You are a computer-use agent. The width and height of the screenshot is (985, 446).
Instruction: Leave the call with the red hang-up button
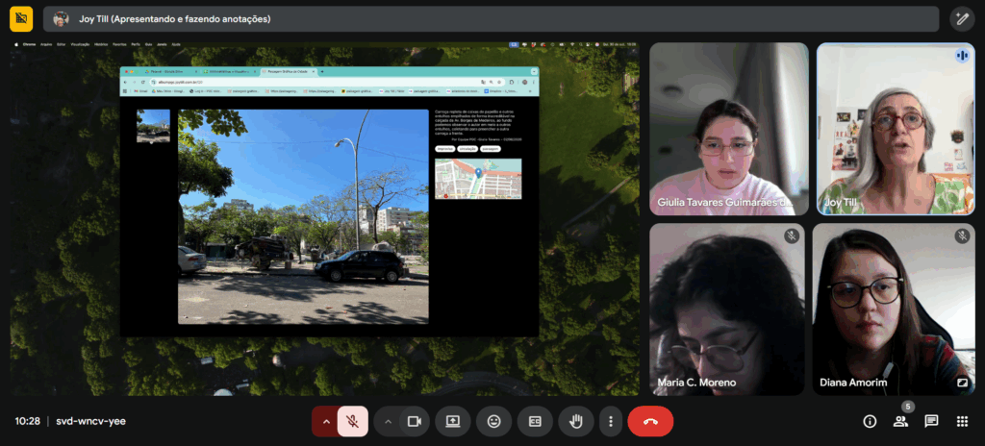650,421
